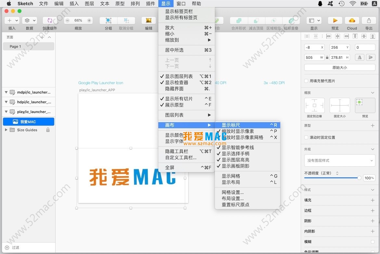Screen dimensions: 380x254
Task: Collapse the mdpi/ic_launcher artboard triangle
Action: pos(6,92)
